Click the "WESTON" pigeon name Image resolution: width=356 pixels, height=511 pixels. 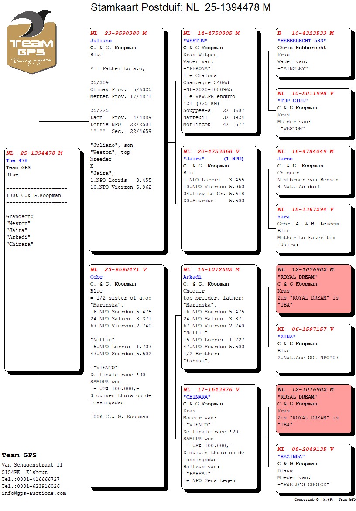click(x=195, y=41)
